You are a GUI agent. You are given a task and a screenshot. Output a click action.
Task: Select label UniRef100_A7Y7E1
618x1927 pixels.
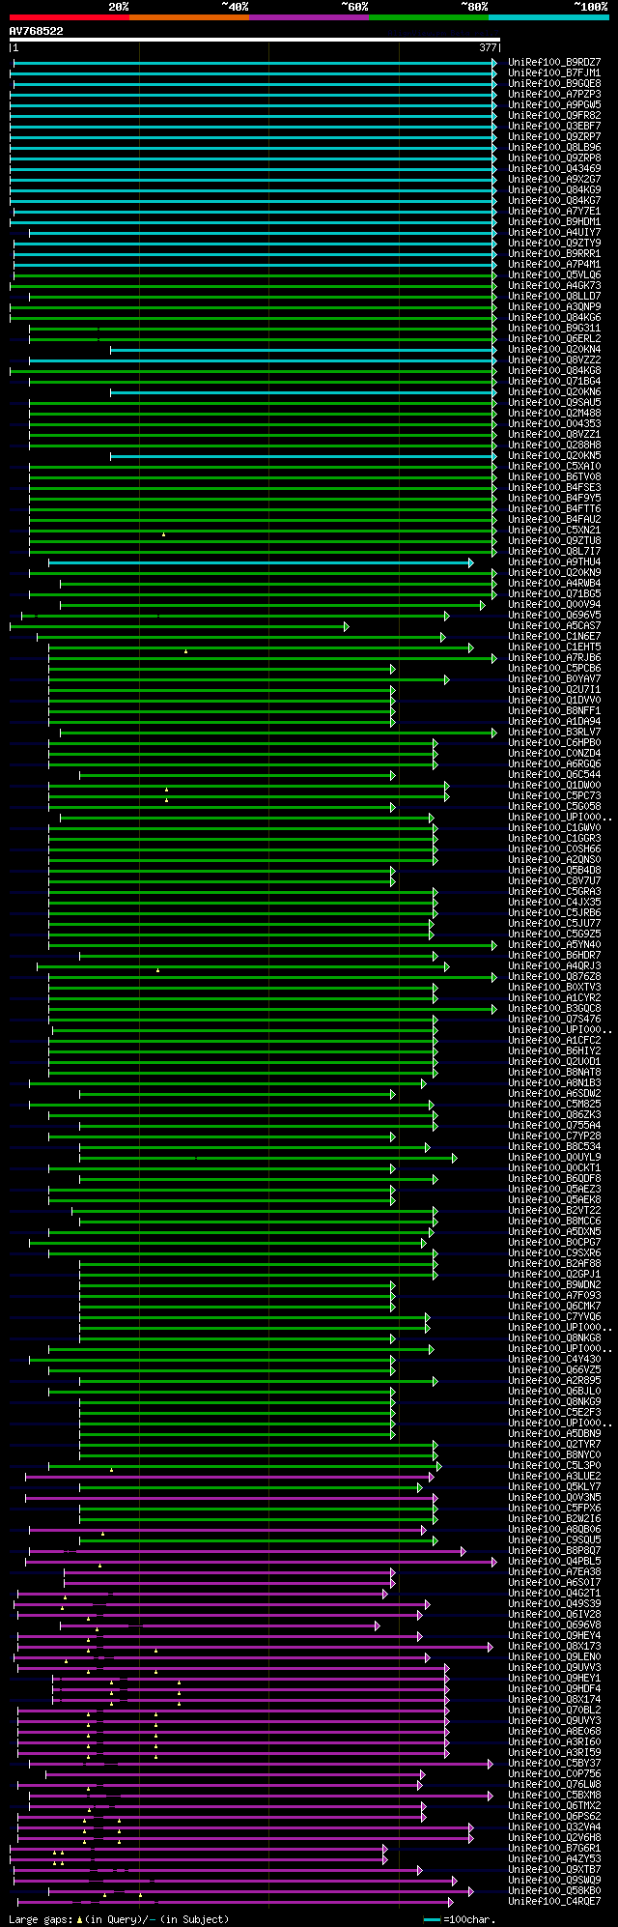coord(554,212)
